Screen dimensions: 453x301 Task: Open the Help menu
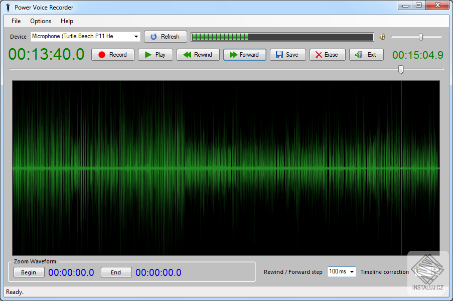(x=67, y=21)
